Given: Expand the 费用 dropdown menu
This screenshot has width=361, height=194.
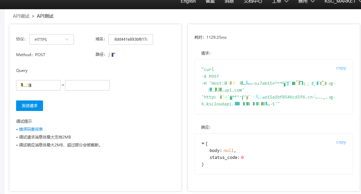Looking at the screenshot, I should tap(306, 2).
